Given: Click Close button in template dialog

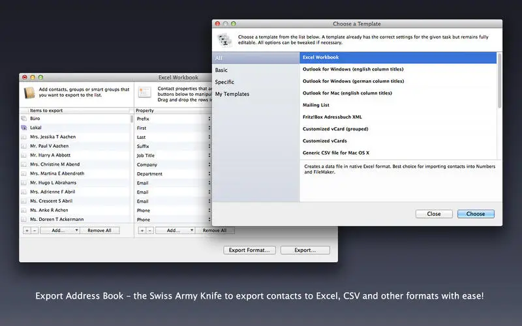Looking at the screenshot, I should (434, 214).
